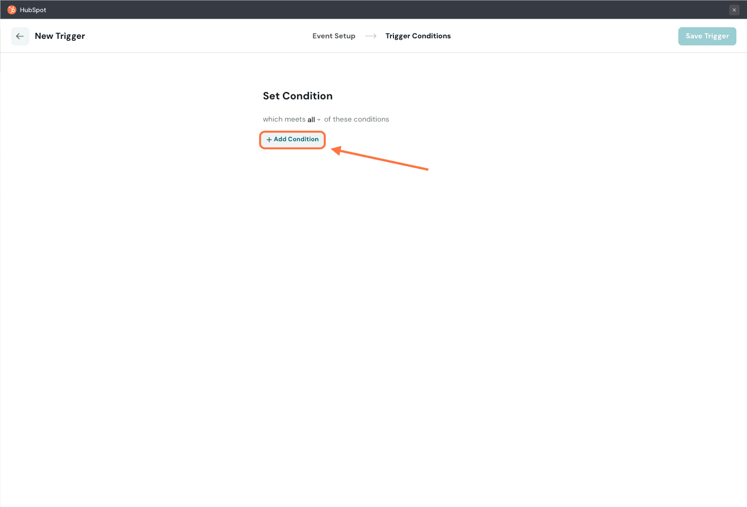Viewport: 747px width, 507px height.
Task: Click the HubSpot sprocket logo icon
Action: click(12, 10)
